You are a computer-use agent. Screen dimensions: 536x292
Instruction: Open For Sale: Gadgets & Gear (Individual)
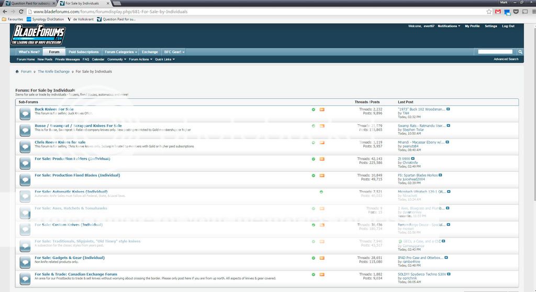click(70, 258)
